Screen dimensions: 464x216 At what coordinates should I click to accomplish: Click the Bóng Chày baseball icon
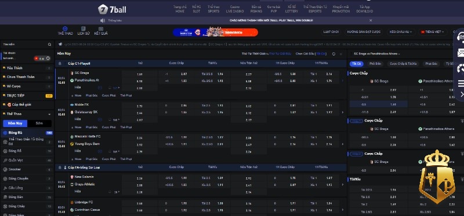click(5, 206)
